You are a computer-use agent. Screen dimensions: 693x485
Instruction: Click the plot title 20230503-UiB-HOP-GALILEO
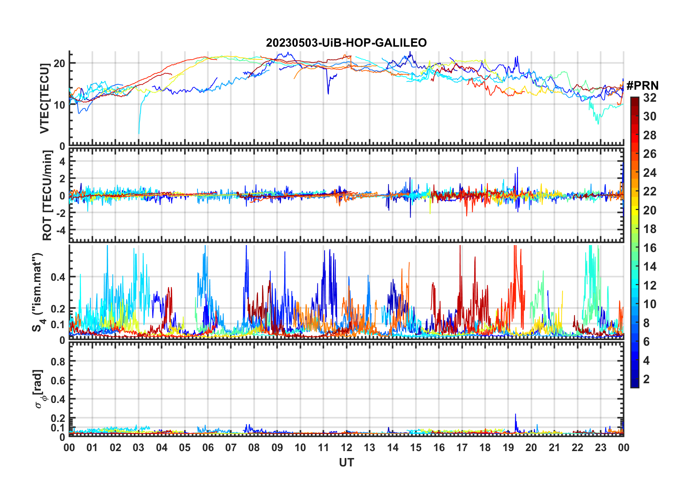(346, 43)
